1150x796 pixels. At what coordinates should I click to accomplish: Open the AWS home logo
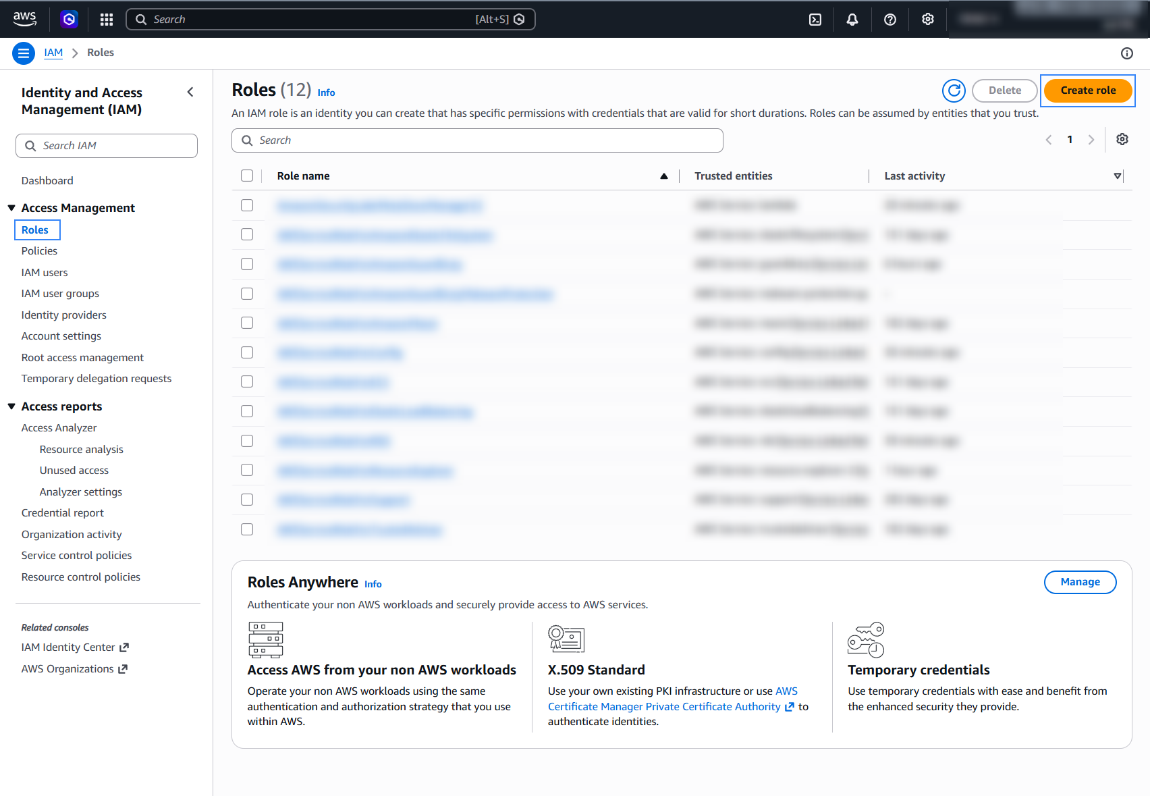tap(25, 19)
